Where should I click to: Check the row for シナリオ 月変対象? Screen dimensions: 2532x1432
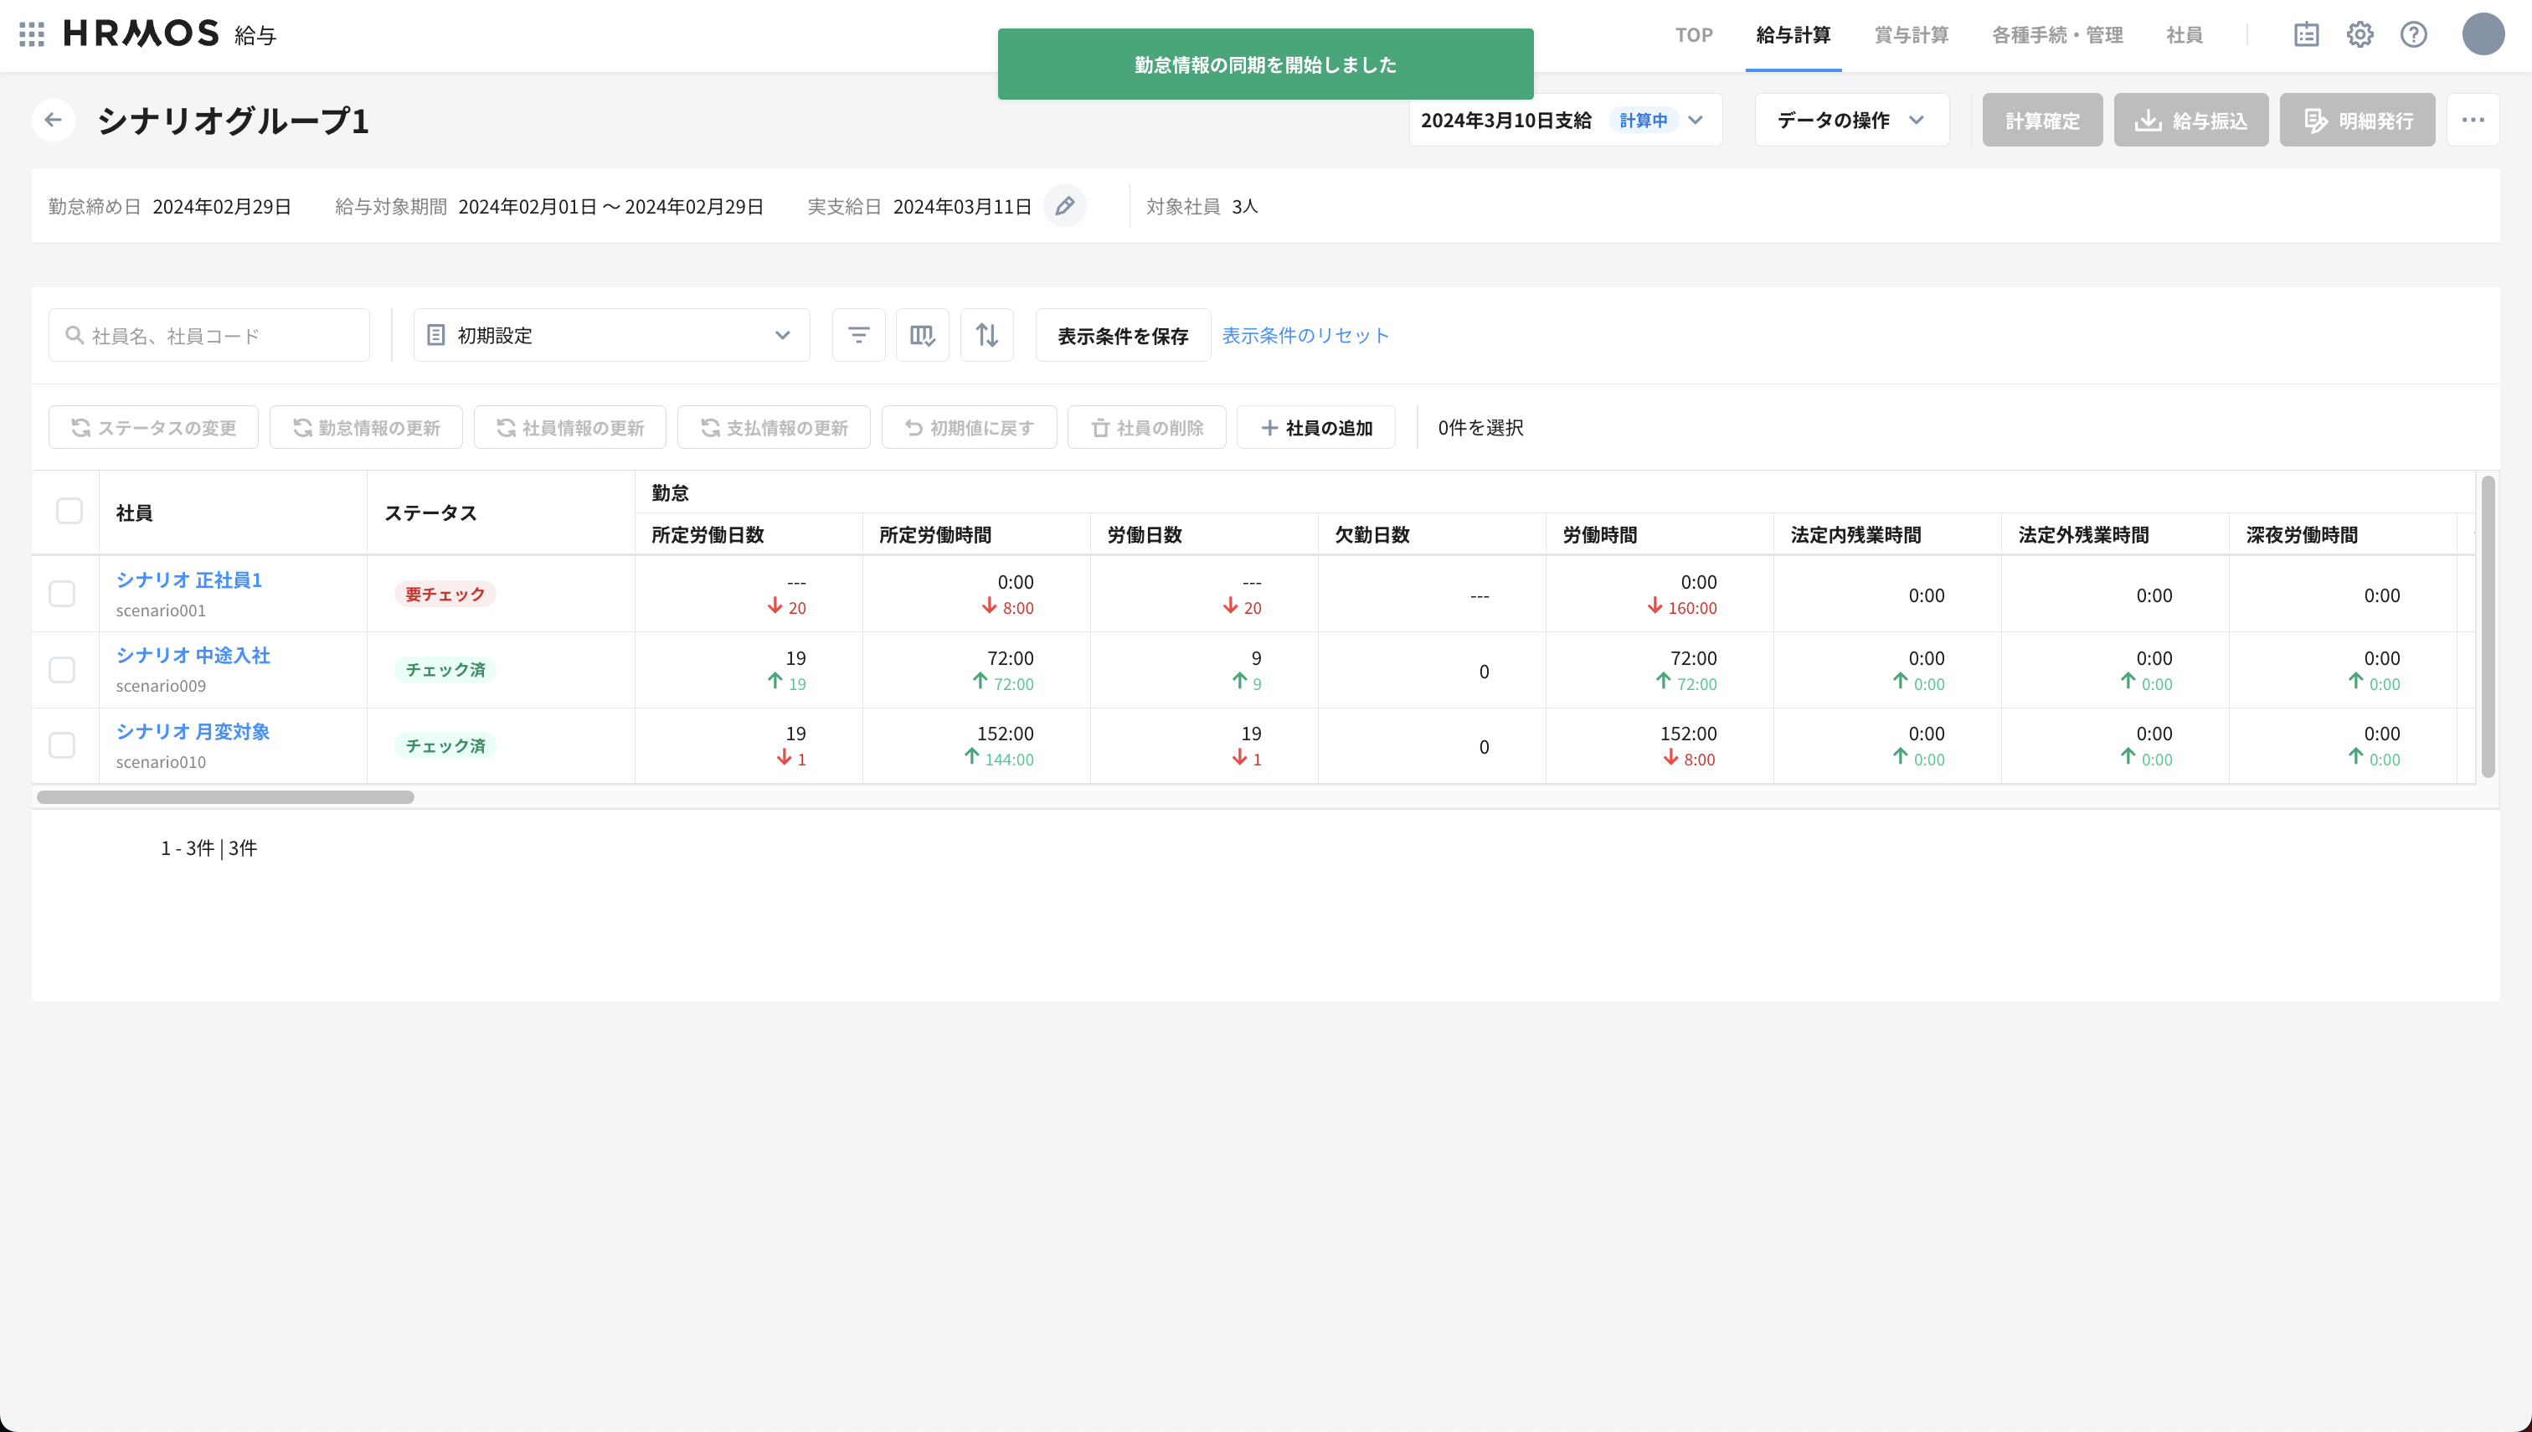click(x=62, y=745)
